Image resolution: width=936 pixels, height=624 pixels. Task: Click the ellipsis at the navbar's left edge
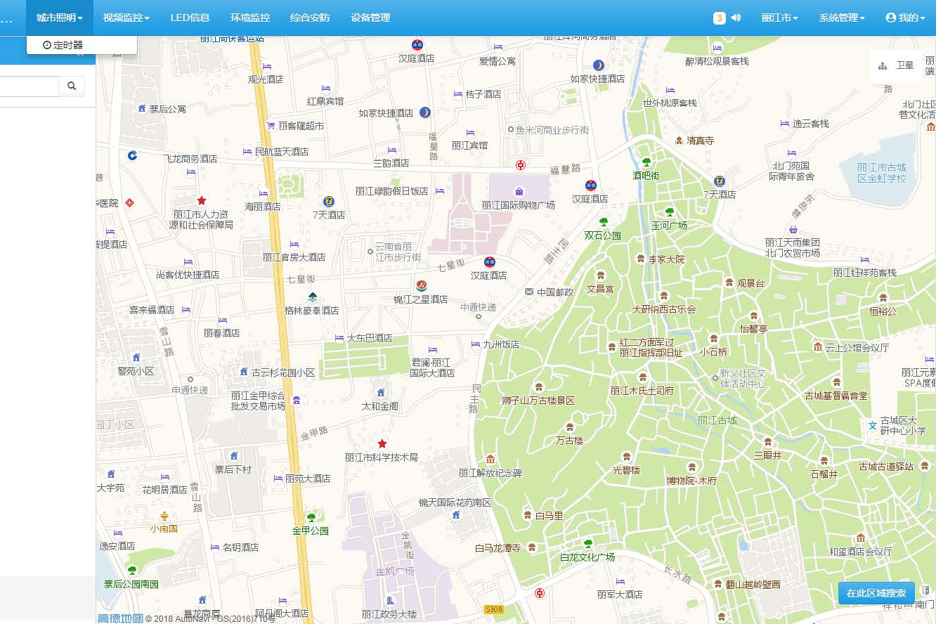(6, 20)
